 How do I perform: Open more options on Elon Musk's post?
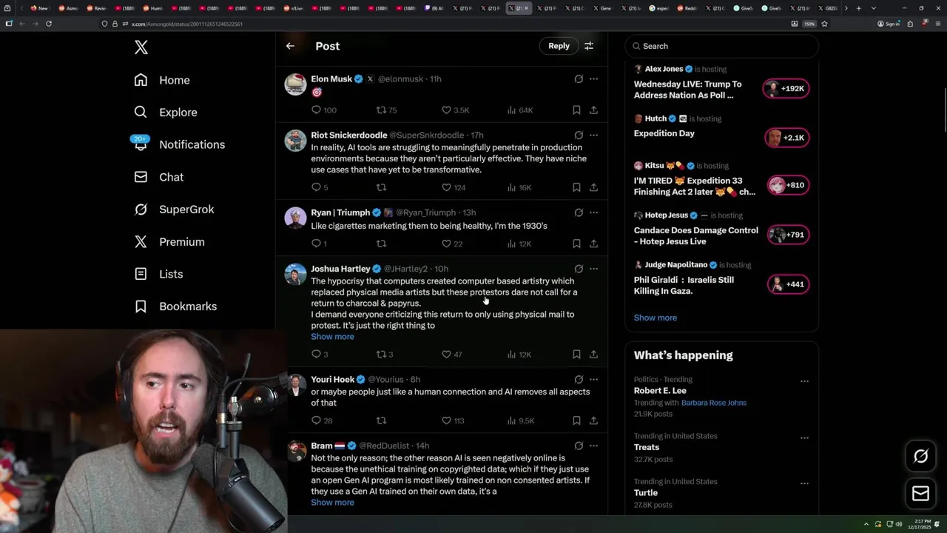593,79
